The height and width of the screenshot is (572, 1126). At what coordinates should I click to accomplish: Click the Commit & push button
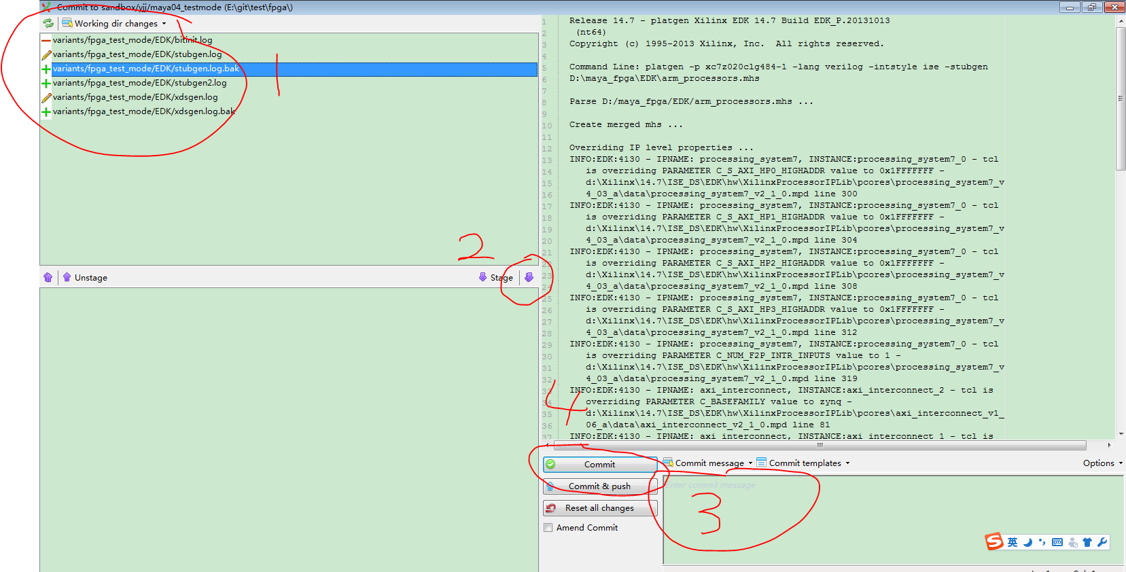point(599,486)
